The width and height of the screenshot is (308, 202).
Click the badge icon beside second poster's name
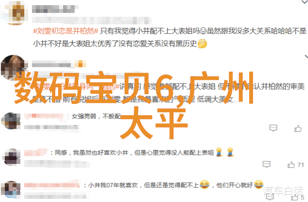click(80, 64)
